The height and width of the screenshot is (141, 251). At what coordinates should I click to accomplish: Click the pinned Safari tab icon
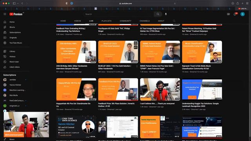click(96, 9)
